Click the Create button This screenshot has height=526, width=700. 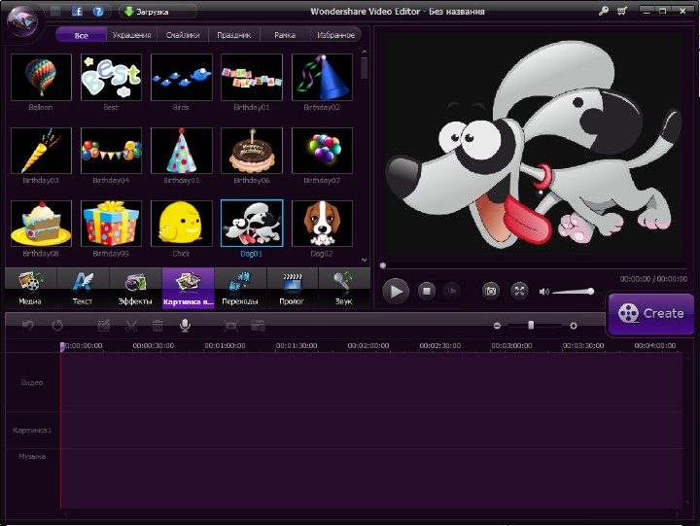tap(651, 313)
